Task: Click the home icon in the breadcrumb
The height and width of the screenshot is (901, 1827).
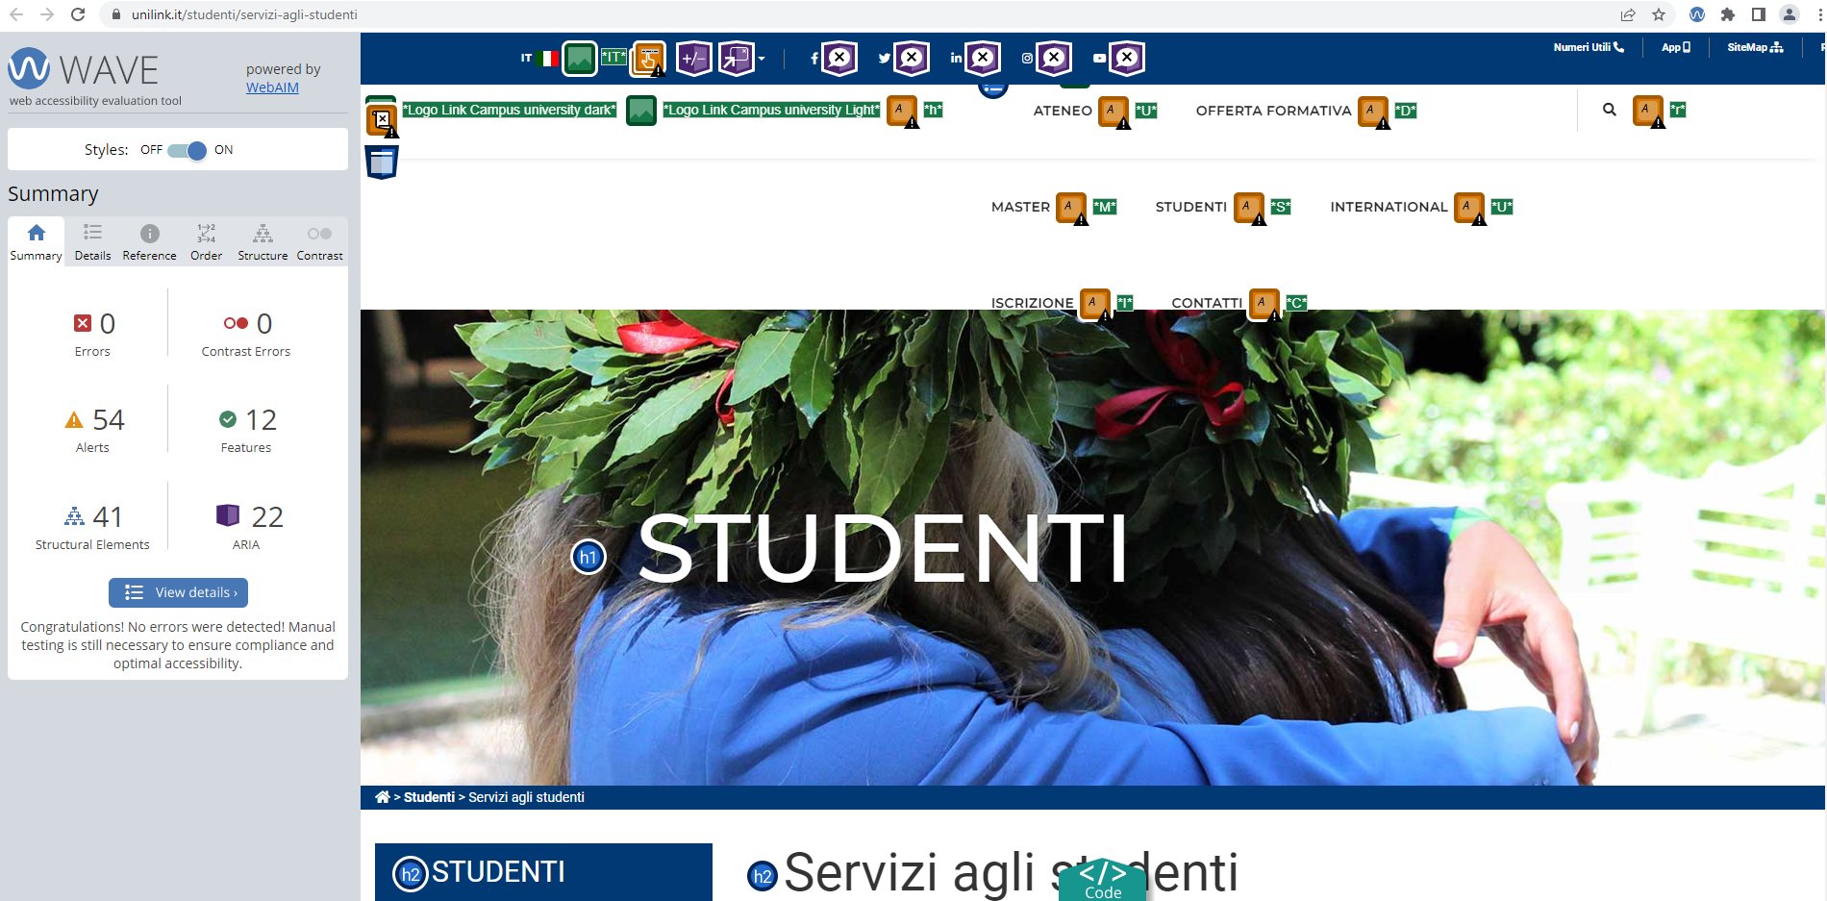Action: [383, 797]
